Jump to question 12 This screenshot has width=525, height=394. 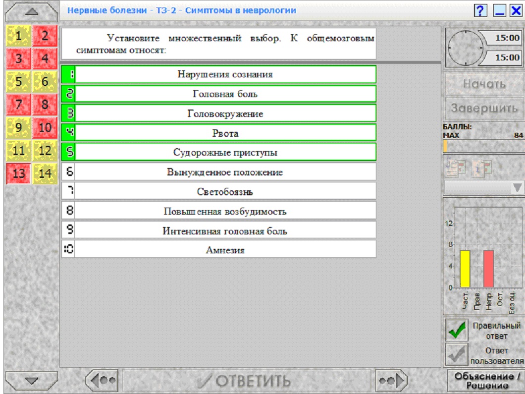click(x=45, y=151)
